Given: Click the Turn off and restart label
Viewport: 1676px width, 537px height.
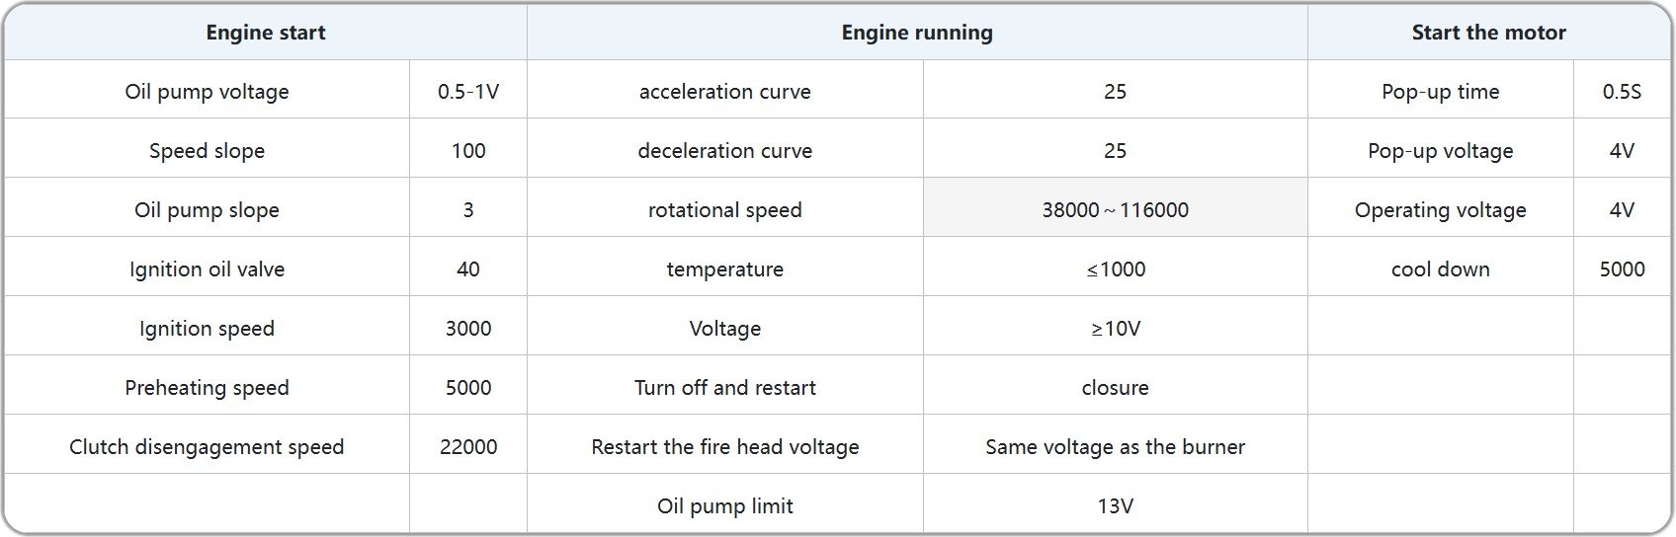Looking at the screenshot, I should pyautogui.click(x=724, y=388).
